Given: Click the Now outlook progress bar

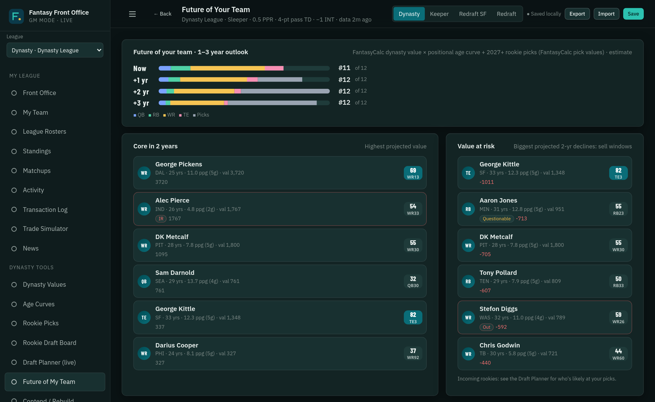Looking at the screenshot, I should tap(244, 68).
